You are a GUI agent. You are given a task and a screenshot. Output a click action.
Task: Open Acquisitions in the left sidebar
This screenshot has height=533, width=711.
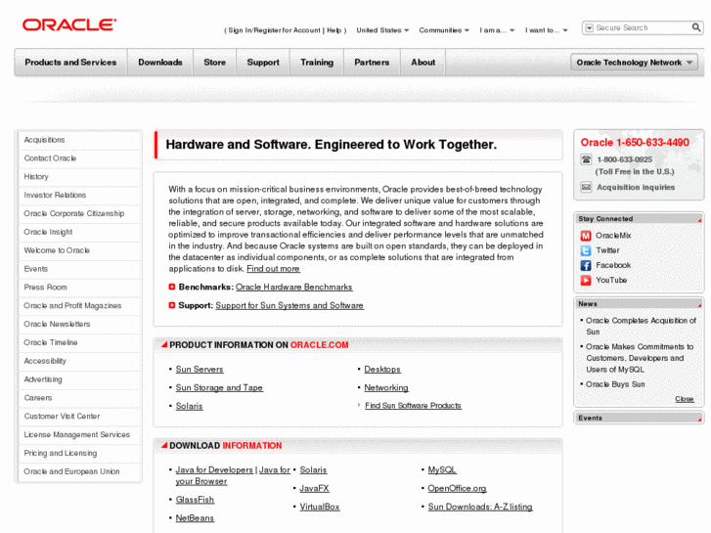(x=44, y=140)
